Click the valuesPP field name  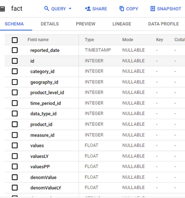coord(40,167)
